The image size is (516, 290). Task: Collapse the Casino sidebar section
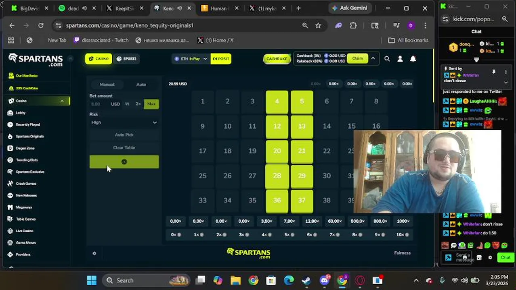[62, 101]
